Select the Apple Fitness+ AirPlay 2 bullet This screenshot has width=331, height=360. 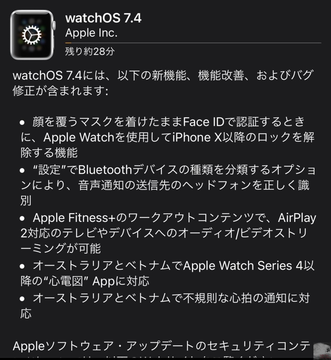168,233
